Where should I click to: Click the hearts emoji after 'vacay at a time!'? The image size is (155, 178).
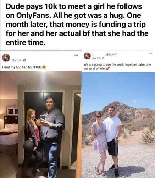(x=107, y=68)
